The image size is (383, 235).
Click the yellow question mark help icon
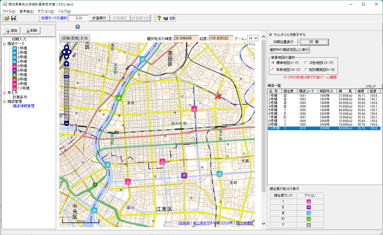pos(159,18)
